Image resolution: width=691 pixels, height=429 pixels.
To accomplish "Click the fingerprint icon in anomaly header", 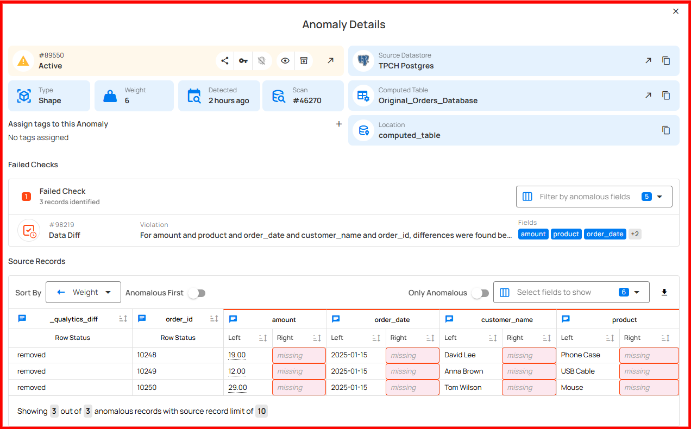I will 262,61.
